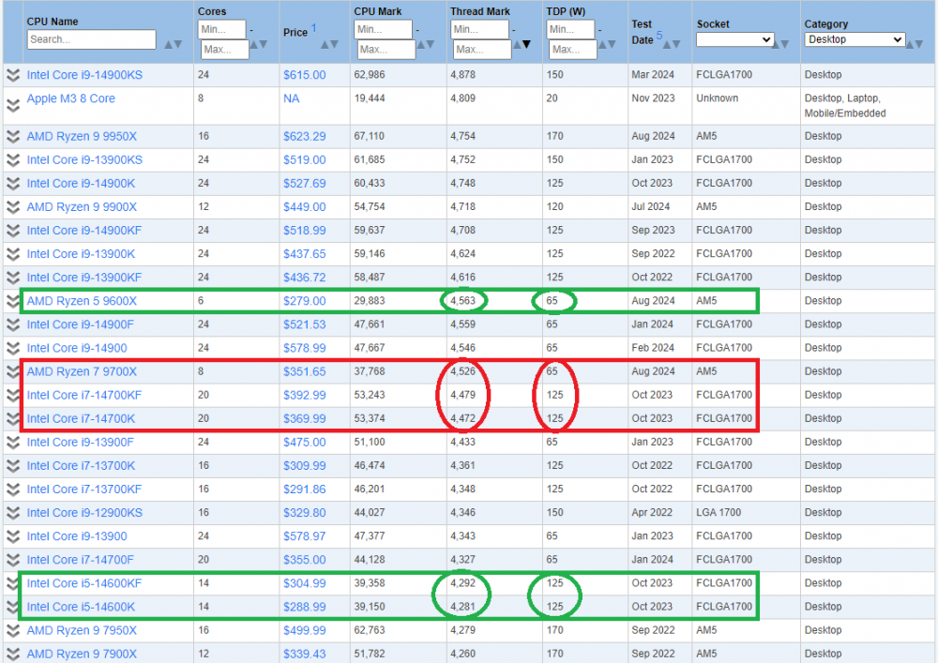Open the Socket filter dropdown
The image size is (938, 663).
click(x=734, y=39)
